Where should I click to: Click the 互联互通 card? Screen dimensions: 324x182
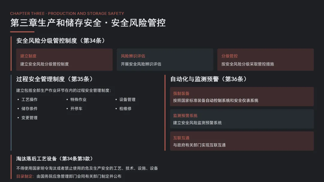coord(242,141)
